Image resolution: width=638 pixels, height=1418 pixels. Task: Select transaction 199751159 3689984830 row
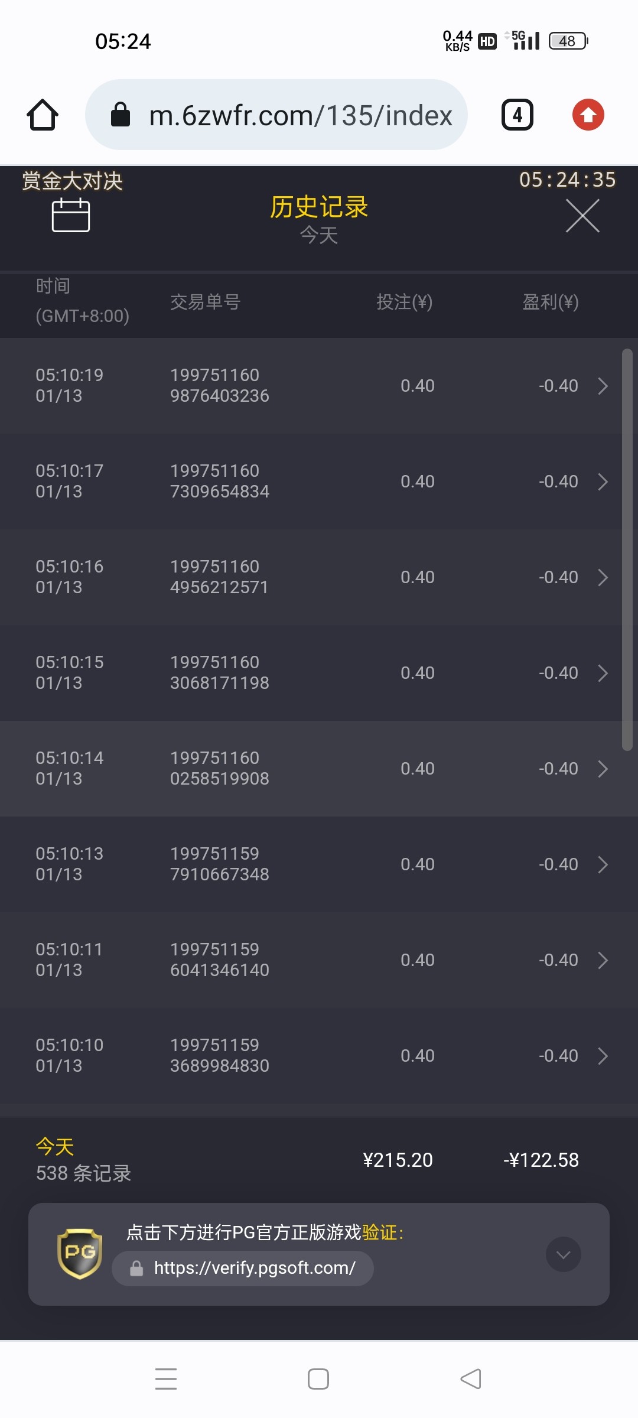click(x=220, y=1055)
